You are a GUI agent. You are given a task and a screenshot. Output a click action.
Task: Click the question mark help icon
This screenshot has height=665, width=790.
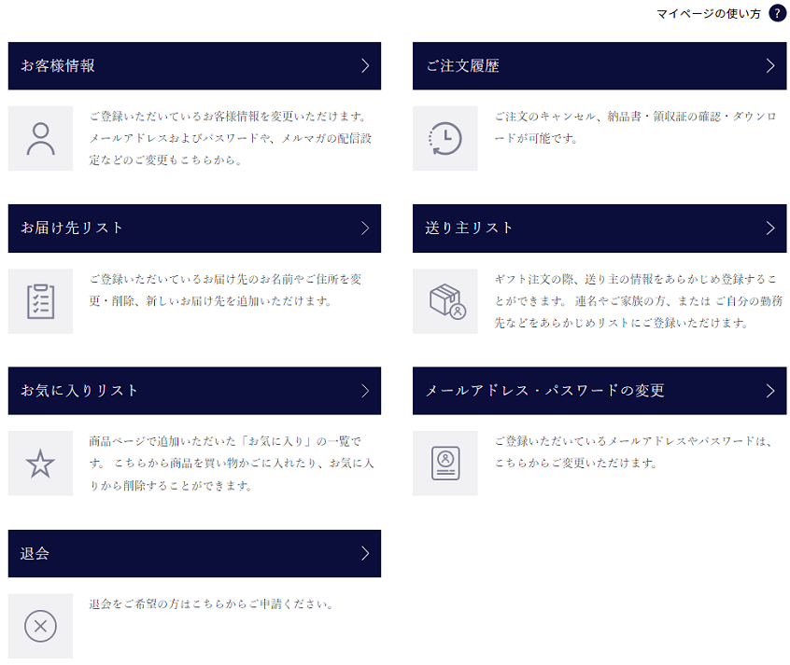[777, 13]
